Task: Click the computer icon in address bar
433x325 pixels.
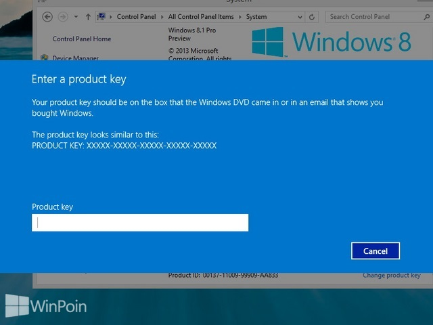Action: point(101,16)
